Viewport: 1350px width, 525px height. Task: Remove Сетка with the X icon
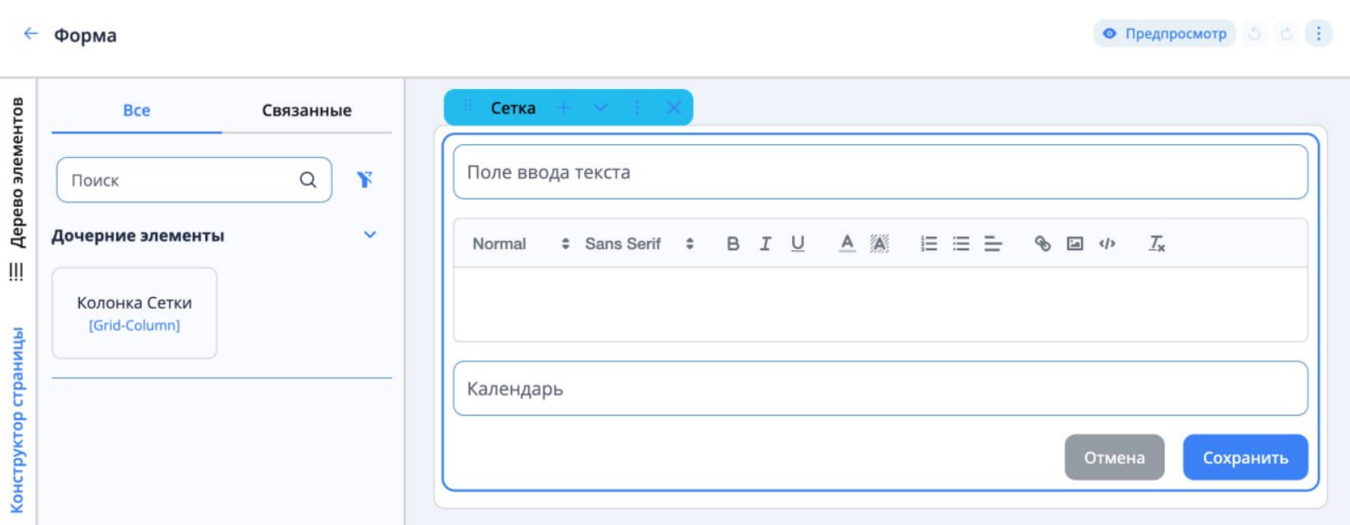coord(673,108)
